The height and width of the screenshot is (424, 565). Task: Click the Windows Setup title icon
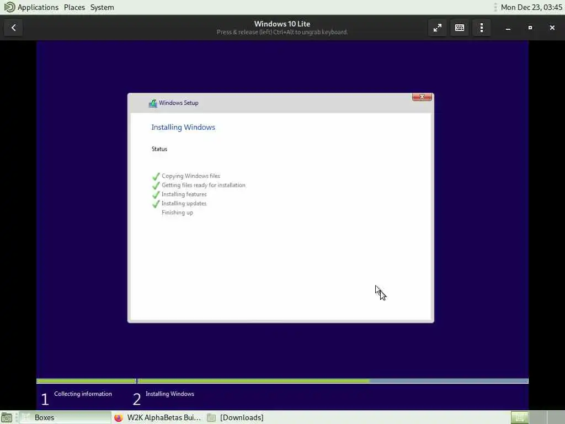[153, 103]
